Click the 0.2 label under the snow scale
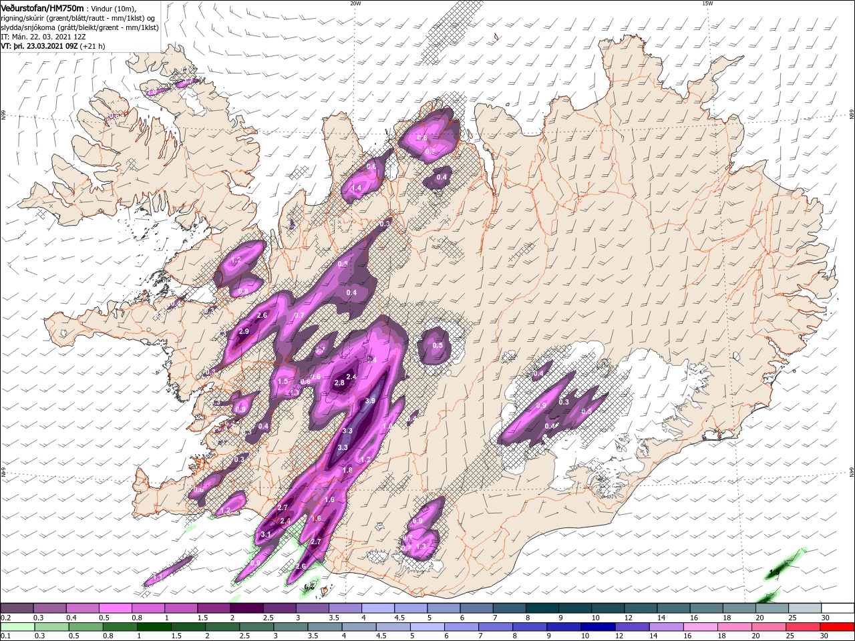 point(4,618)
